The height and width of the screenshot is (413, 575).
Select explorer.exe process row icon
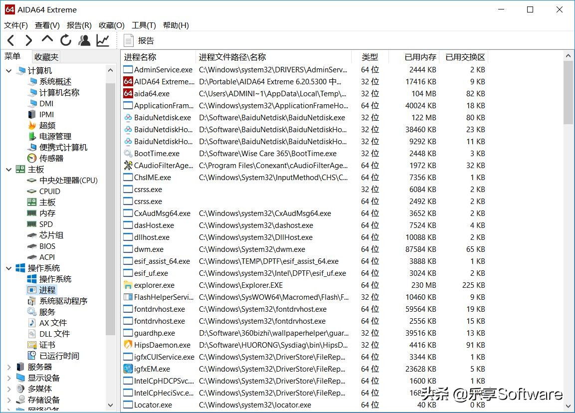128,285
